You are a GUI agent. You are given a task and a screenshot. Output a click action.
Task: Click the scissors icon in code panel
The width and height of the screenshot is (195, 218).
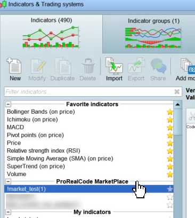click(192, 116)
